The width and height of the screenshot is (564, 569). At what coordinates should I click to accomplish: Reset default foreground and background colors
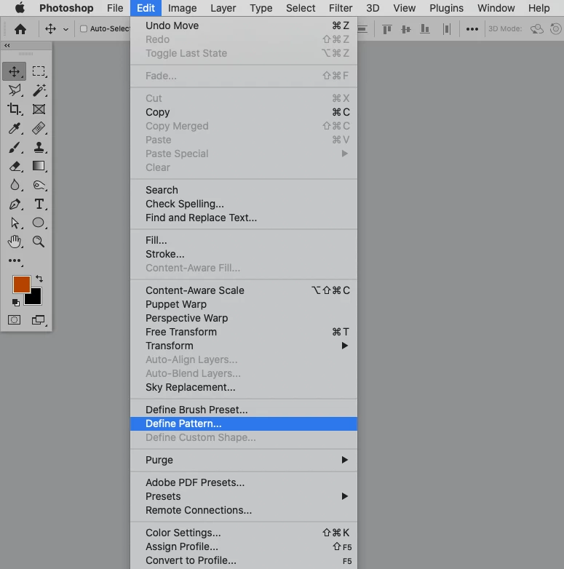(15, 302)
